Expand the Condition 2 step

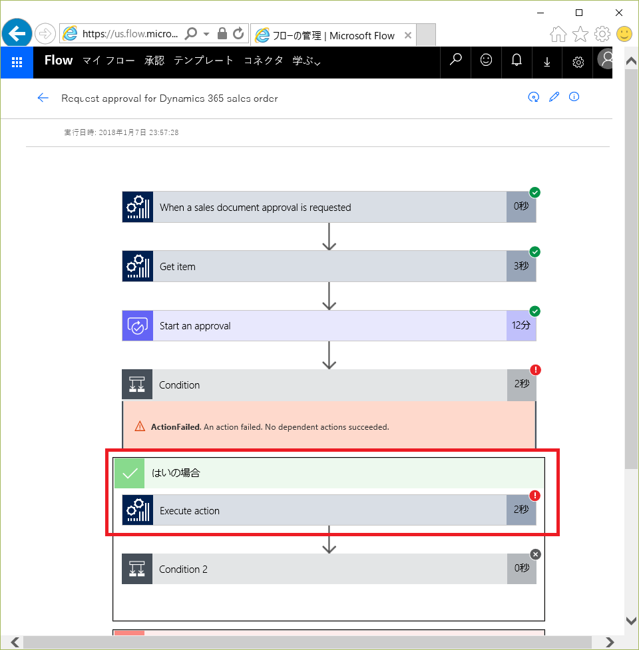(x=329, y=569)
